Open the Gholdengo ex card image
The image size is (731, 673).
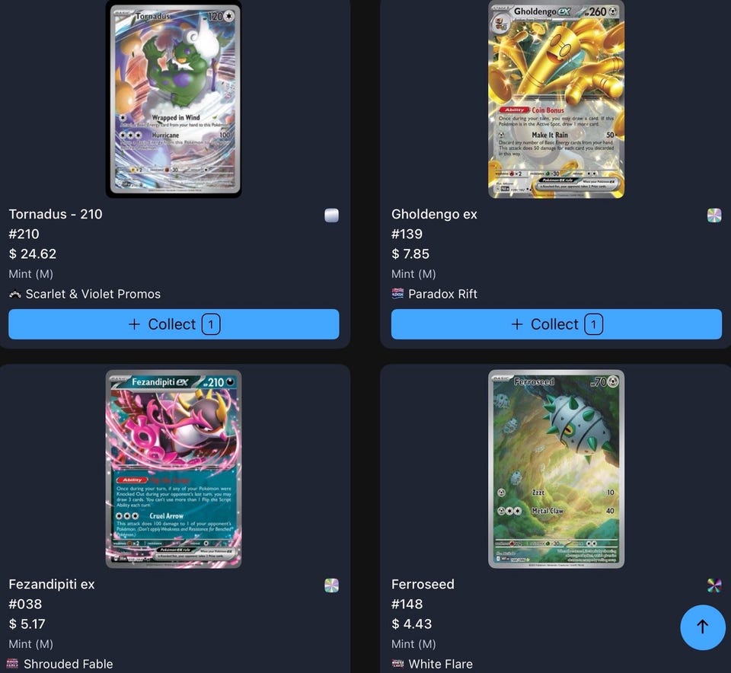point(556,99)
